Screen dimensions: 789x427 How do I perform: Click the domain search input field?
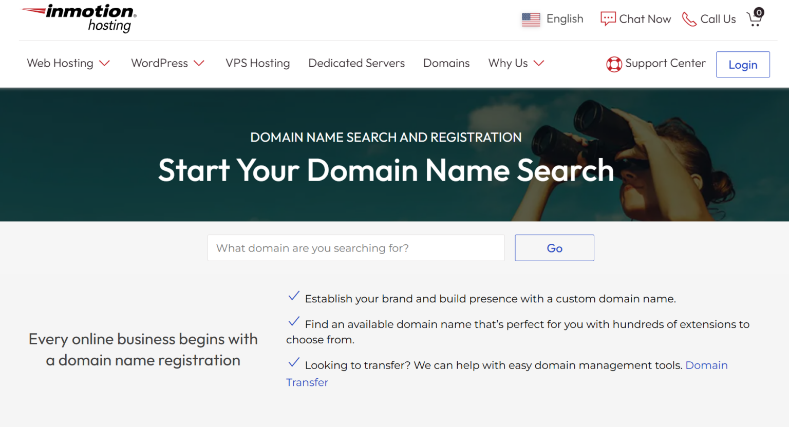pos(355,248)
